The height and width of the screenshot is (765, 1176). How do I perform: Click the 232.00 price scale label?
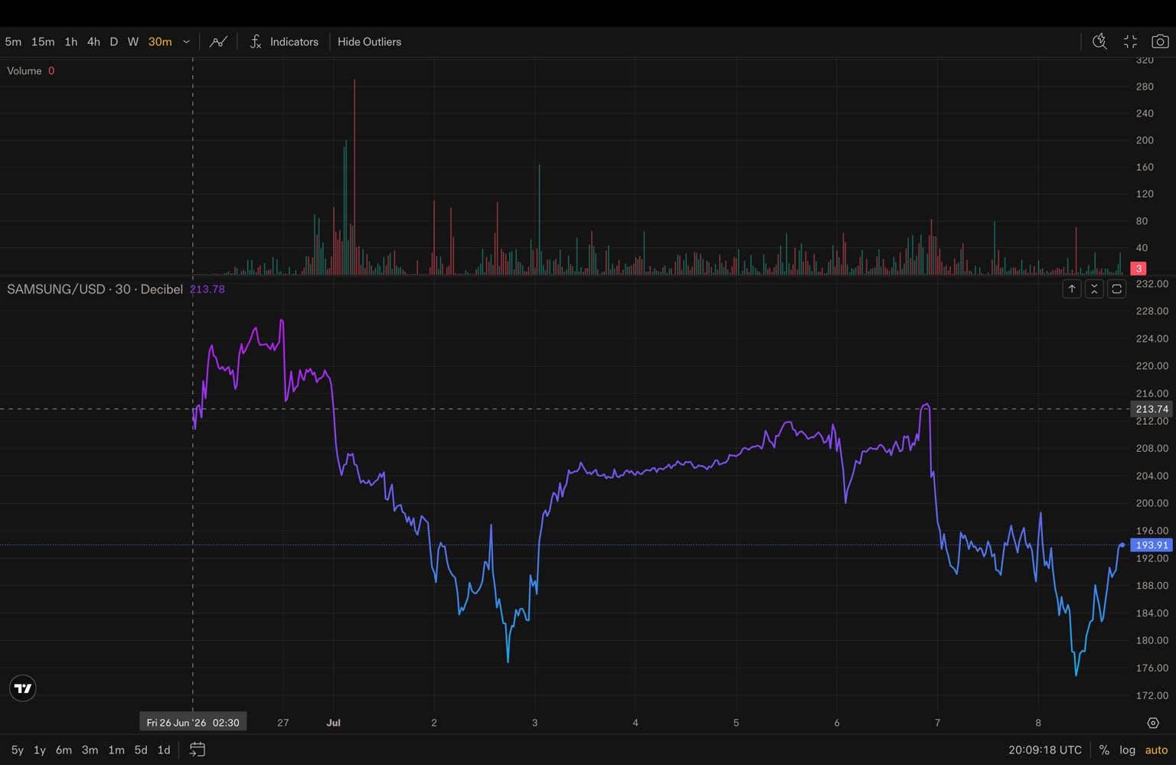[1152, 284]
